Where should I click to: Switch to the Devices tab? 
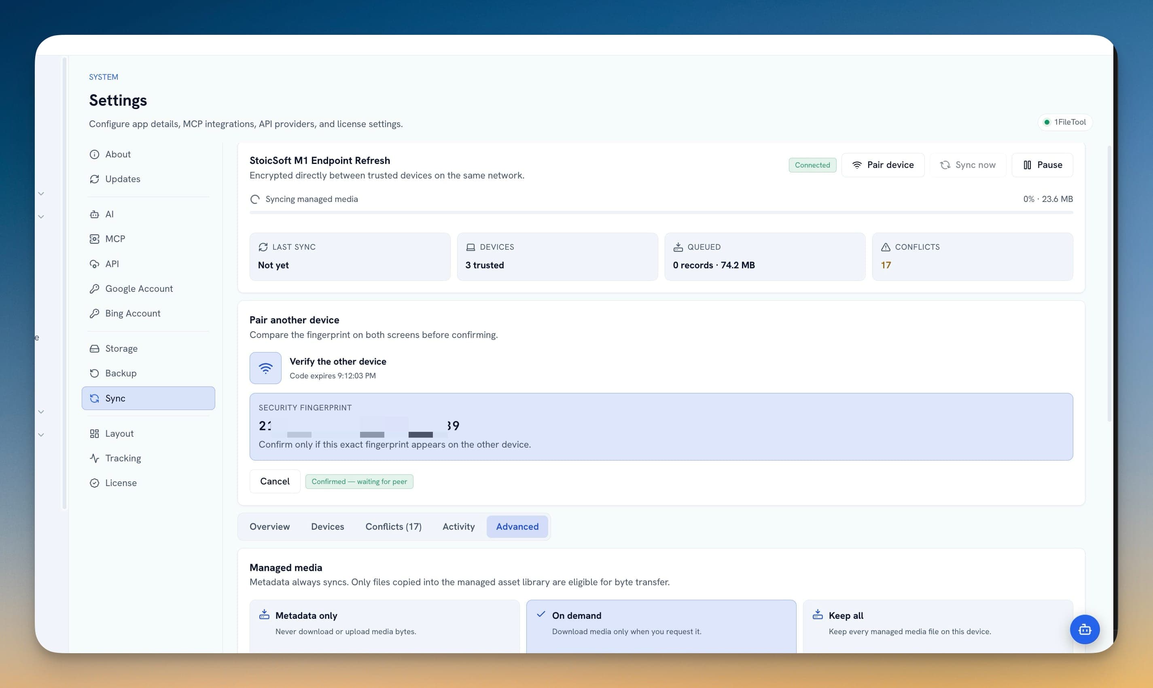328,527
